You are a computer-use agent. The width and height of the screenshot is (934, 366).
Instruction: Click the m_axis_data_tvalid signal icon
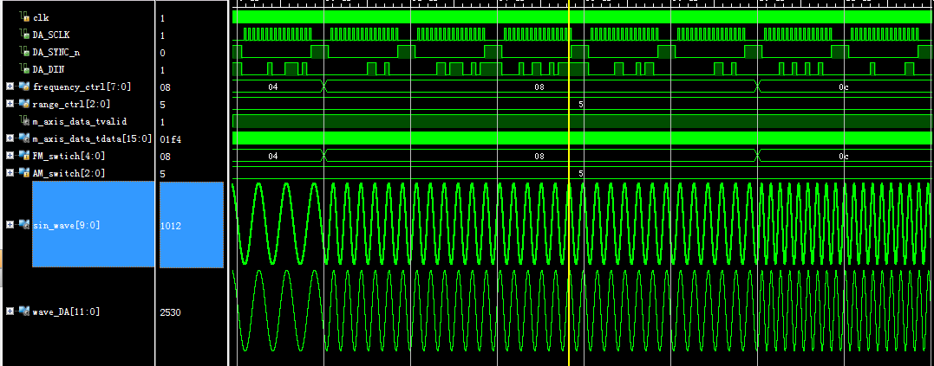pyautogui.click(x=26, y=121)
